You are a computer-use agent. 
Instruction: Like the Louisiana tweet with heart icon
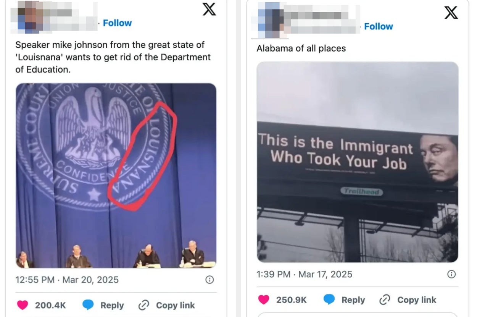pos(23,305)
